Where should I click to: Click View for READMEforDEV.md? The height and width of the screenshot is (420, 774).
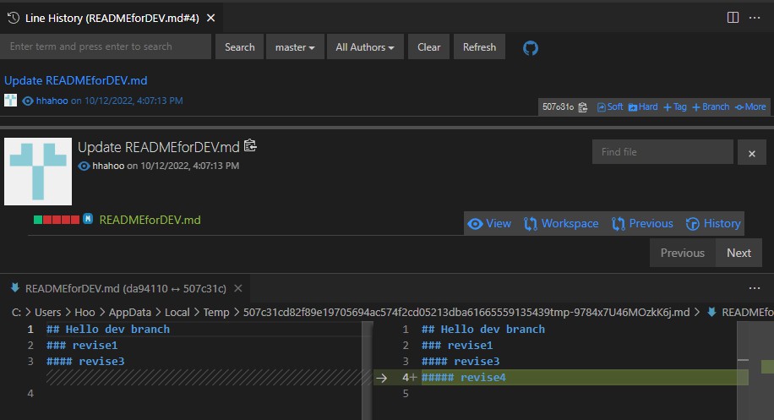coord(489,224)
